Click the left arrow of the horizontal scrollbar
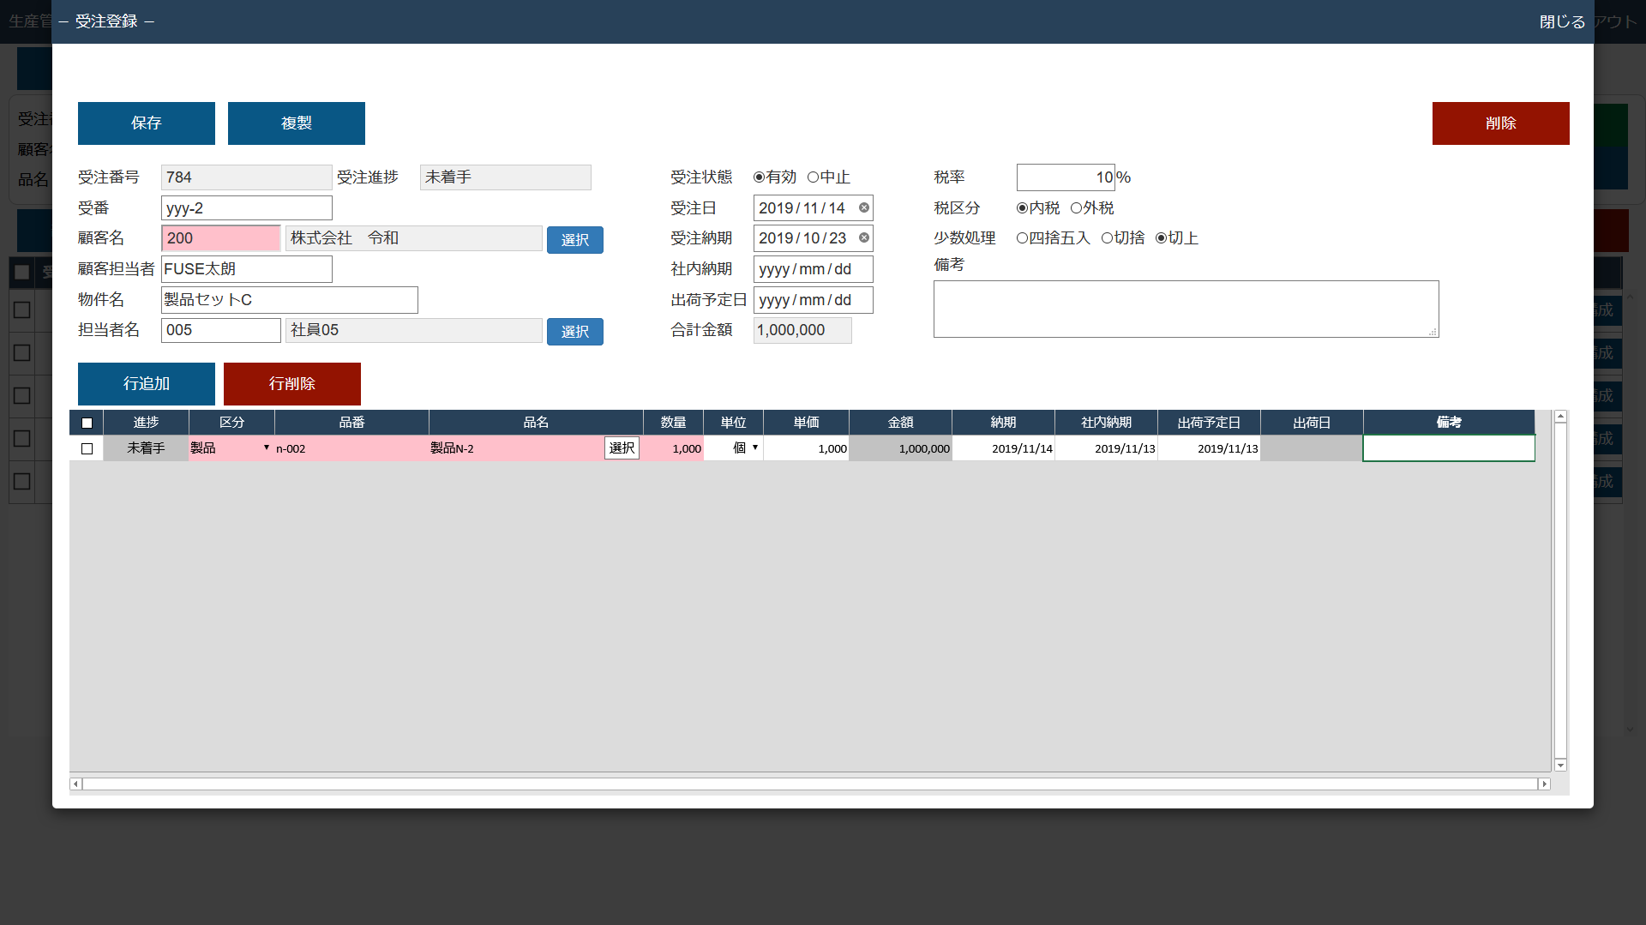This screenshot has width=1646, height=925. [75, 784]
